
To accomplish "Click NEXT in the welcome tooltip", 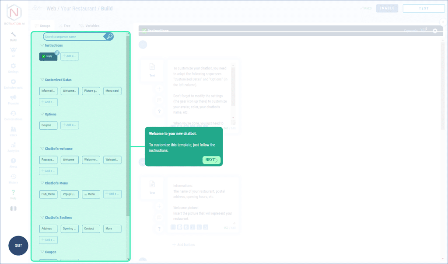I will 211,160.
